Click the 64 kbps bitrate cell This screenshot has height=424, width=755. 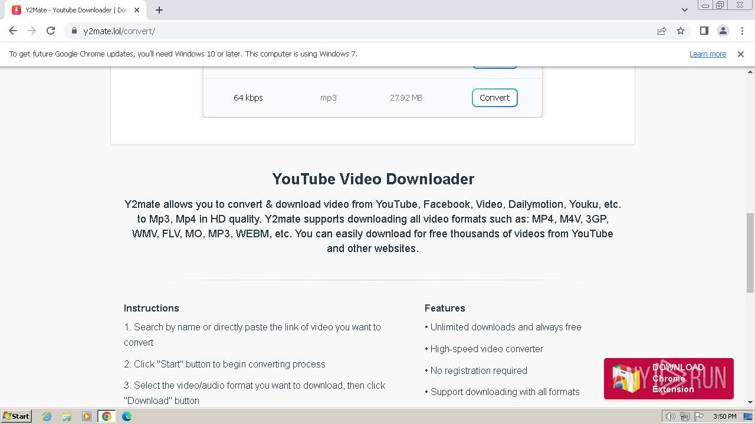tap(248, 98)
